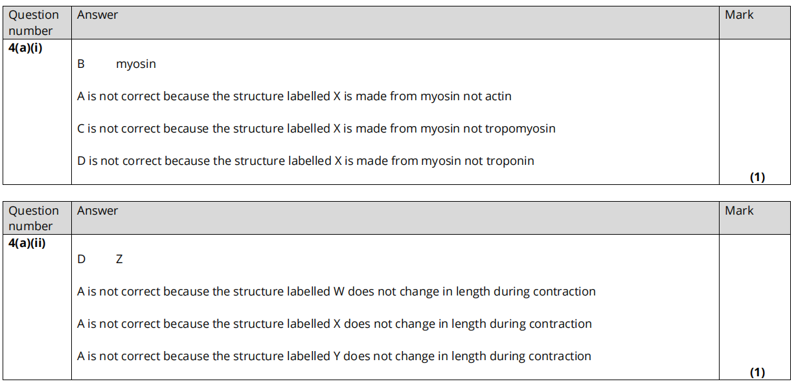796x386 pixels.
Task: Select the answer letter Z
Action: coord(119,259)
